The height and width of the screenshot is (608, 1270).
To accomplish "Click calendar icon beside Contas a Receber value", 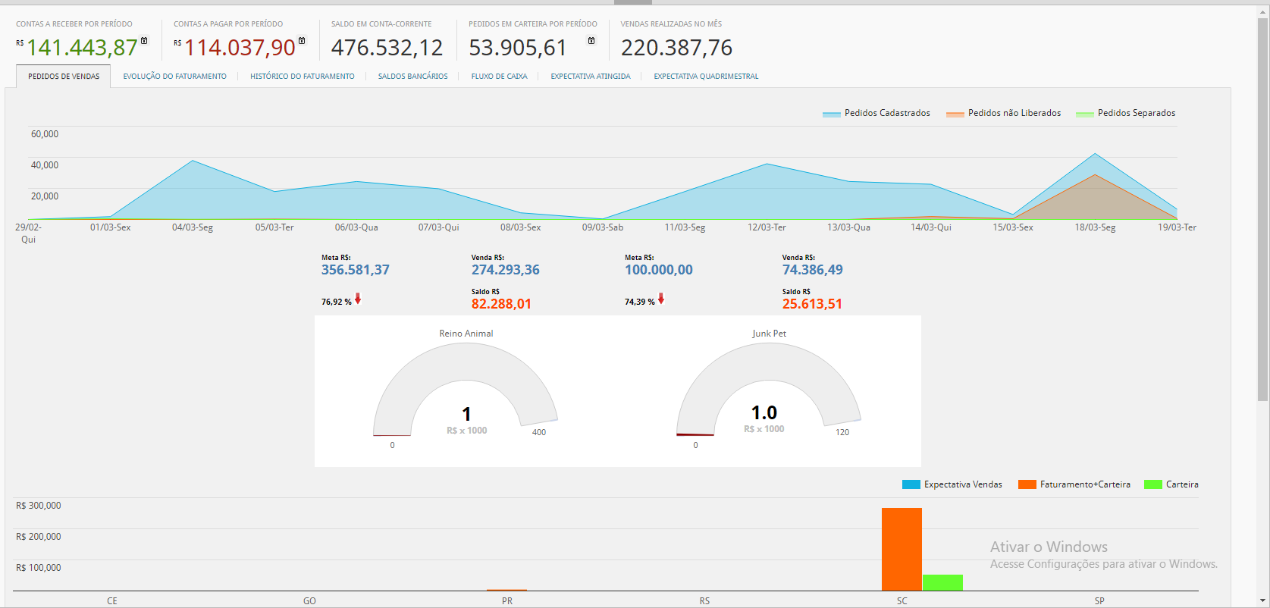I will point(144,41).
